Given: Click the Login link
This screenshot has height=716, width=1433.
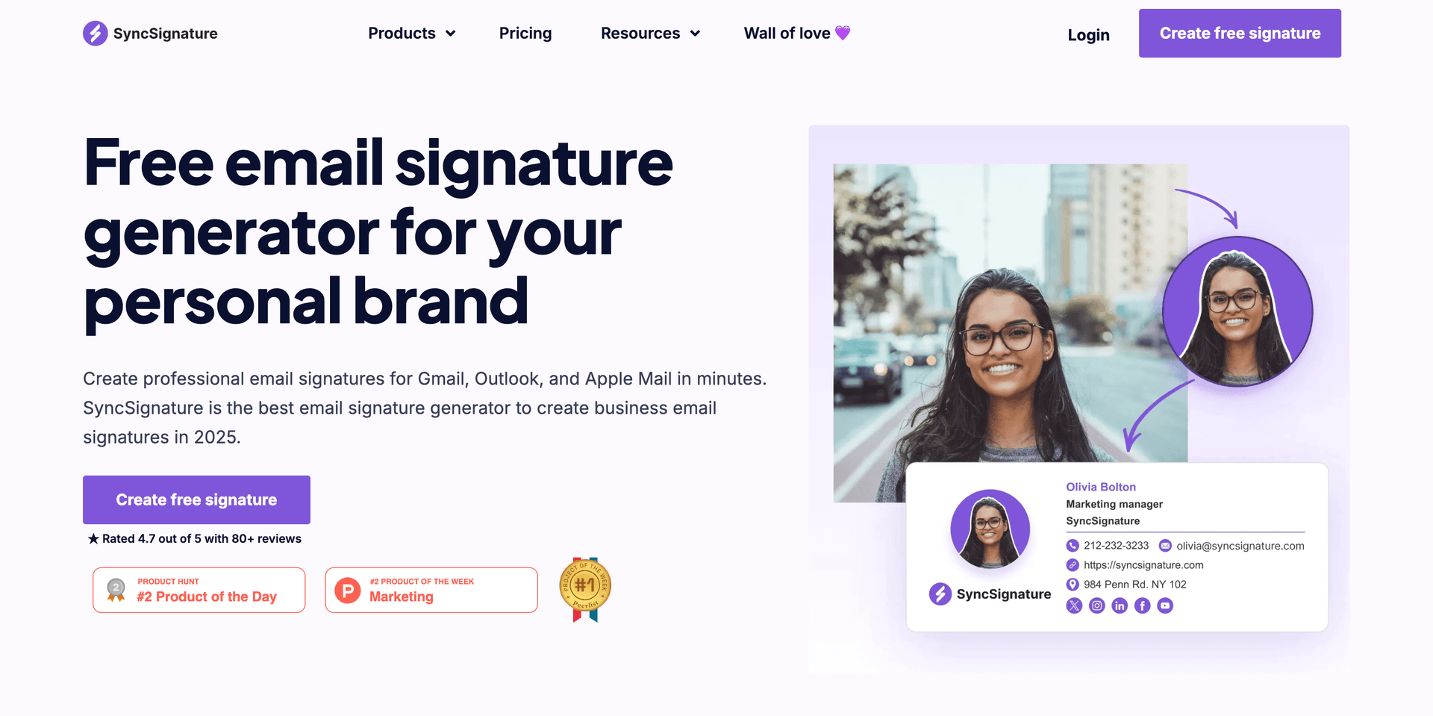Looking at the screenshot, I should pyautogui.click(x=1088, y=35).
